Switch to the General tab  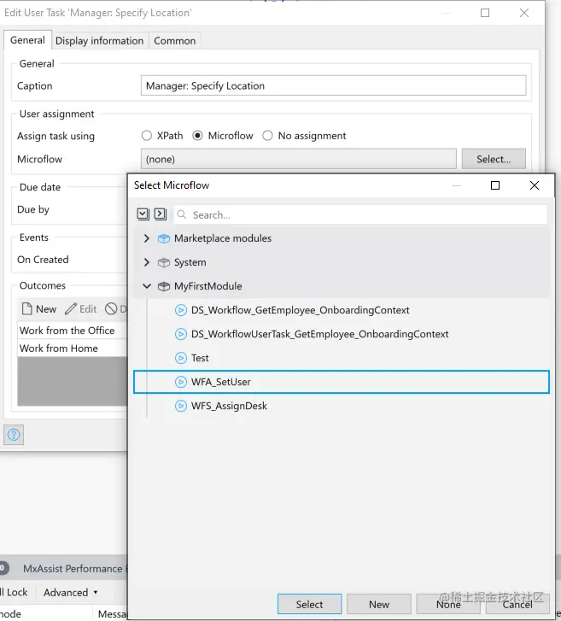click(x=27, y=40)
